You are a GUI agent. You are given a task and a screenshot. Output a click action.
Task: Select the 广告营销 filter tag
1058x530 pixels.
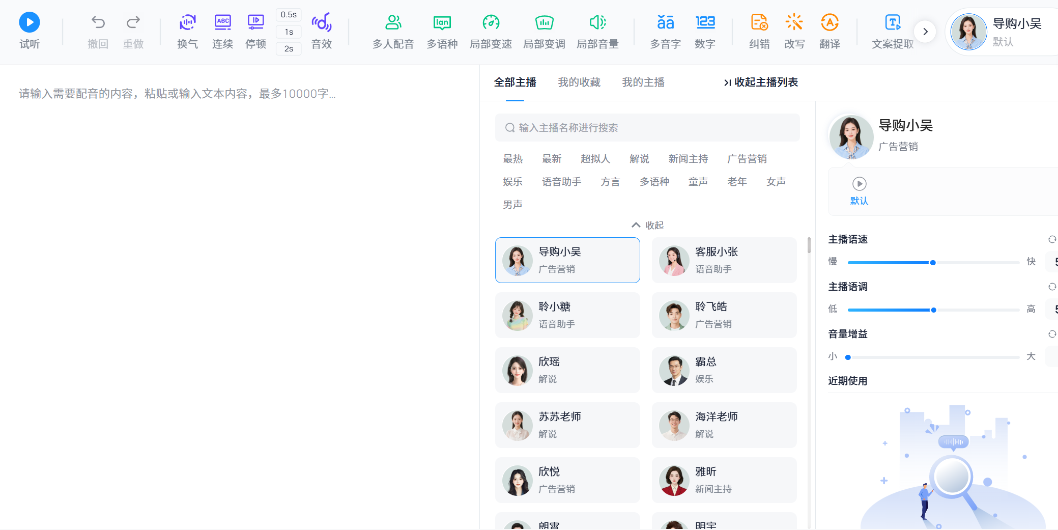pos(747,158)
